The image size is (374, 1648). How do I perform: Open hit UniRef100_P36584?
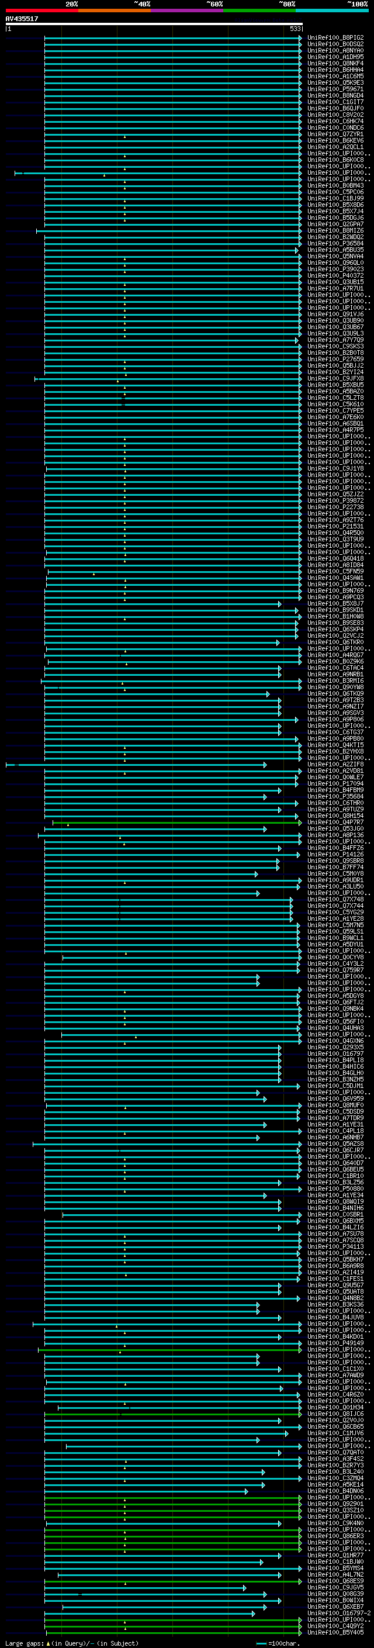click(335, 243)
